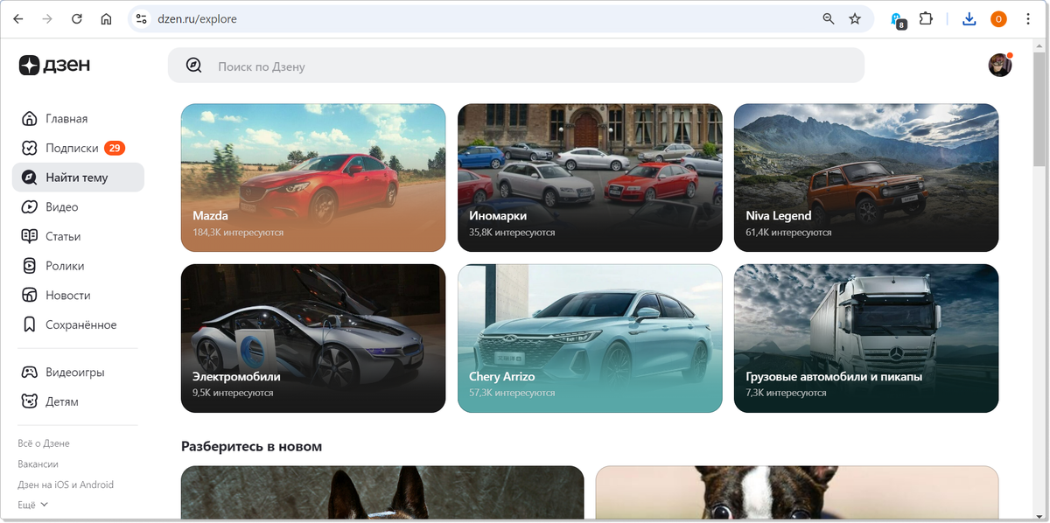This screenshot has height=523, width=1050.
Task: Go to Видео section label
Action: [62, 207]
